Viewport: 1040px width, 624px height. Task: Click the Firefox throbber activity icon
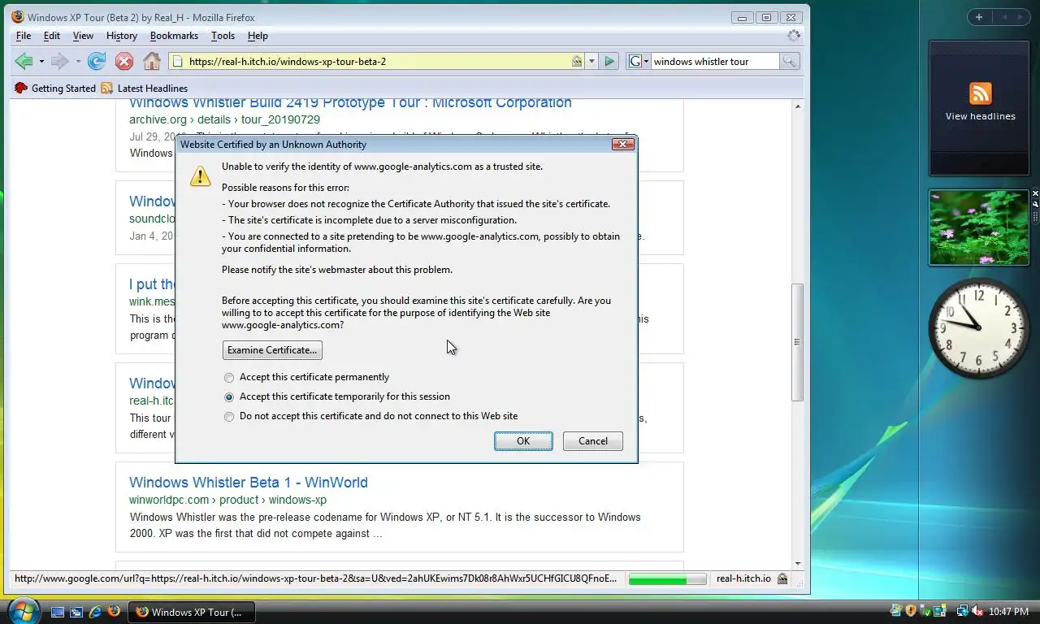[x=794, y=36]
